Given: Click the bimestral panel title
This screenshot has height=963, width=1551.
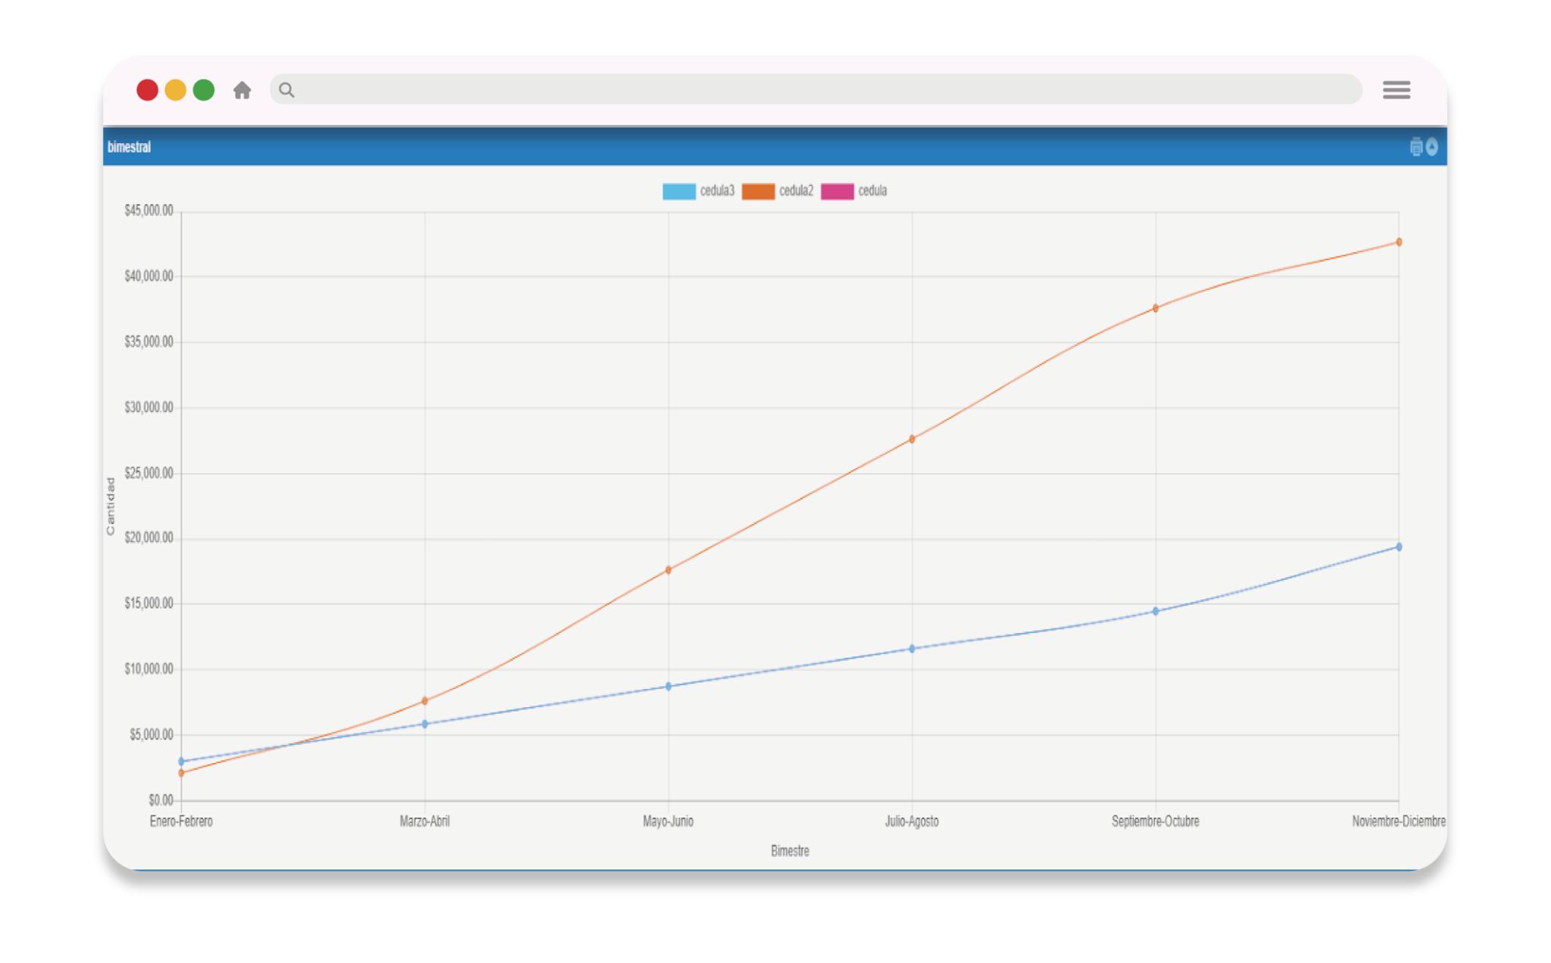Looking at the screenshot, I should click(x=130, y=147).
